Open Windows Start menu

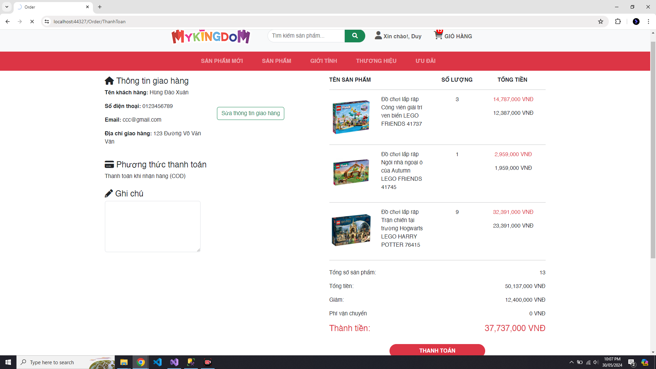(x=8, y=362)
